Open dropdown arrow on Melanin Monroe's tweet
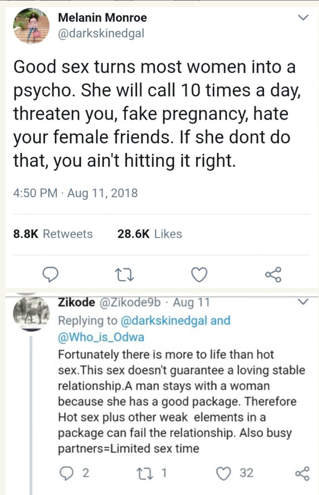This screenshot has width=319, height=495. (x=303, y=17)
